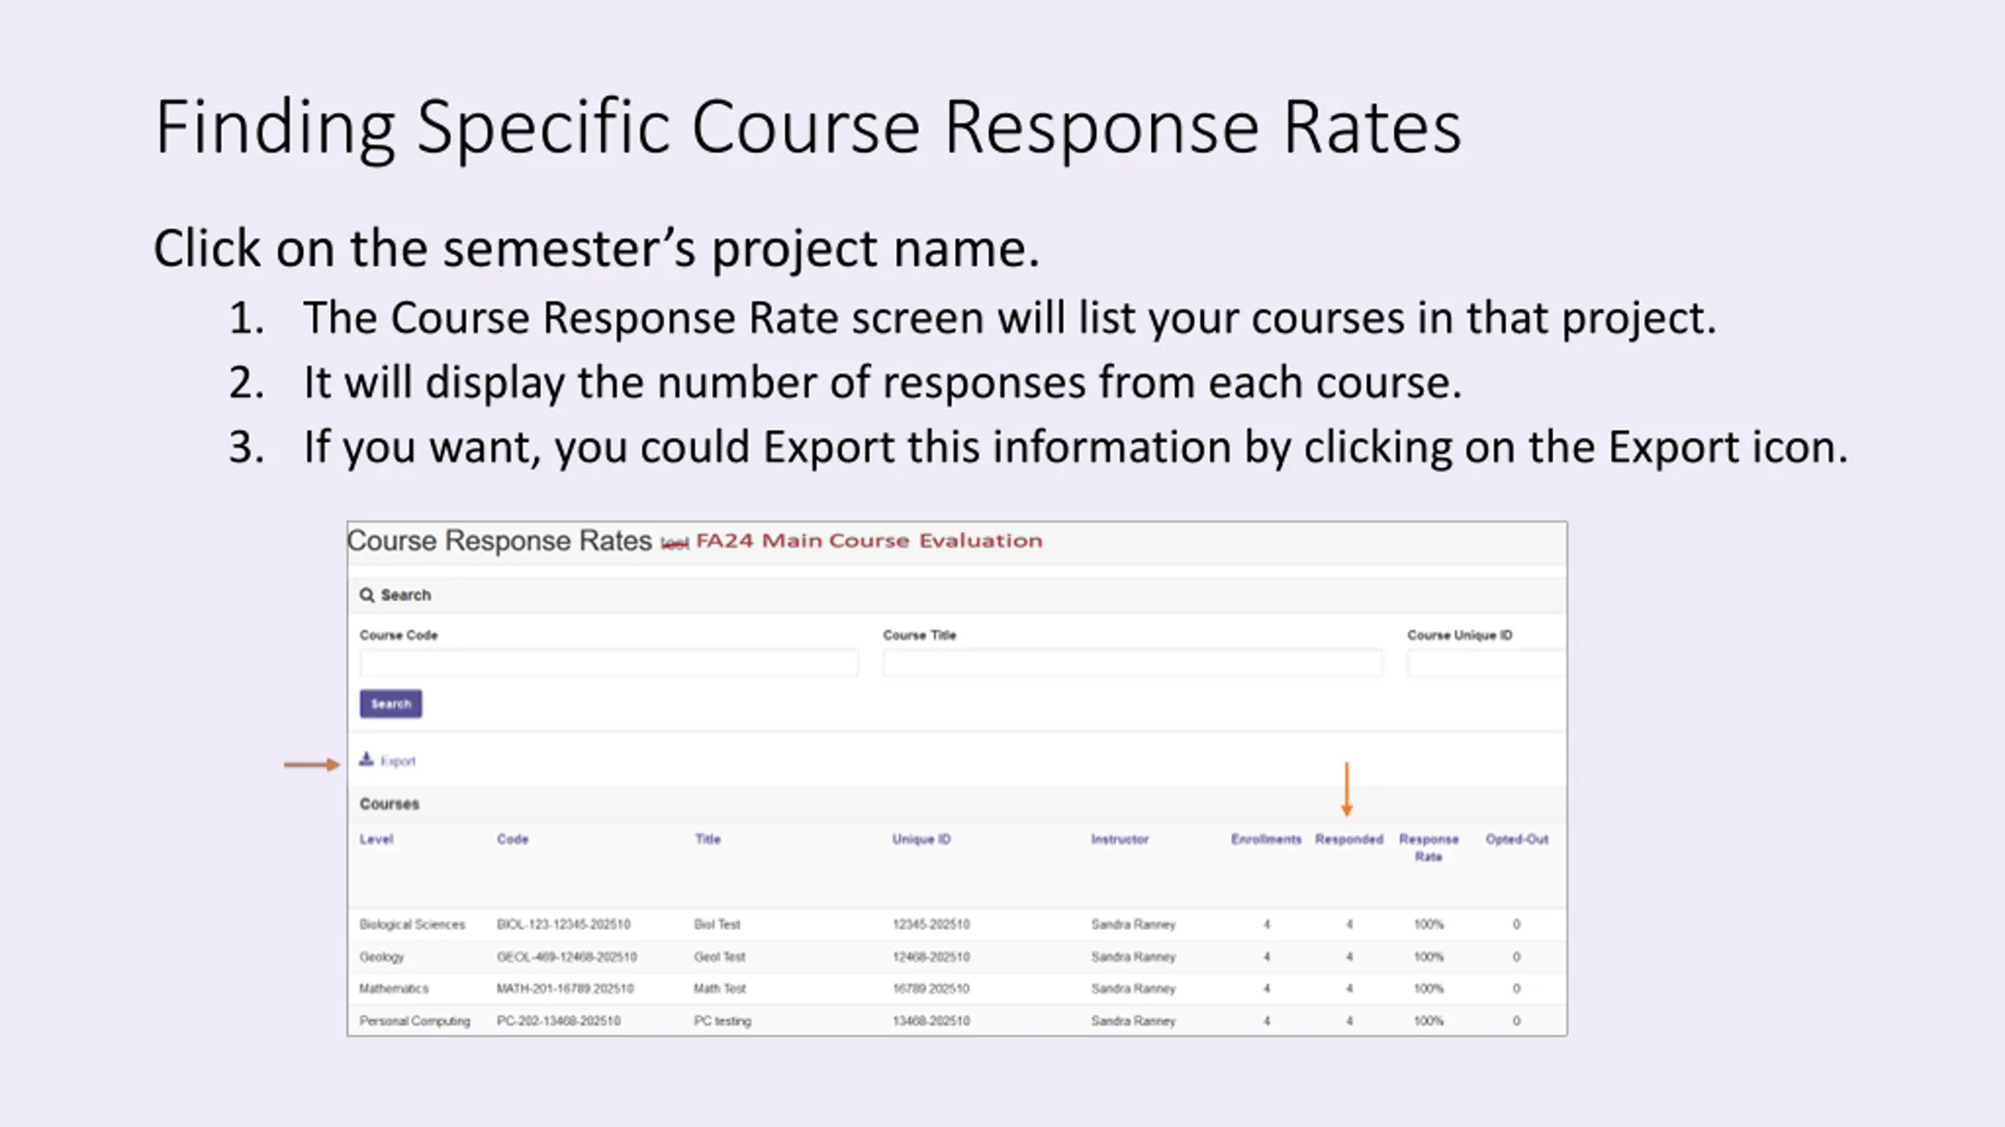Click the Enrollments value 4 in Mathematics row
Screen dimensions: 2005x1127
coord(1266,988)
